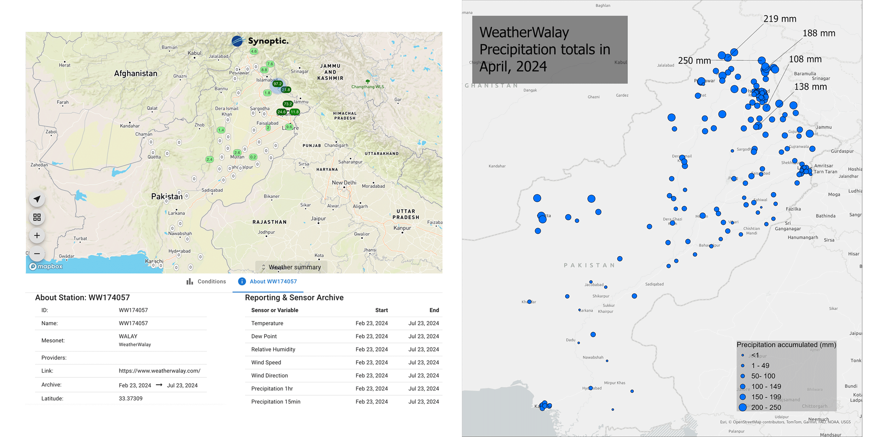Click the bar chart icon beside Conditions
The height and width of the screenshot is (437, 885).
tap(190, 282)
